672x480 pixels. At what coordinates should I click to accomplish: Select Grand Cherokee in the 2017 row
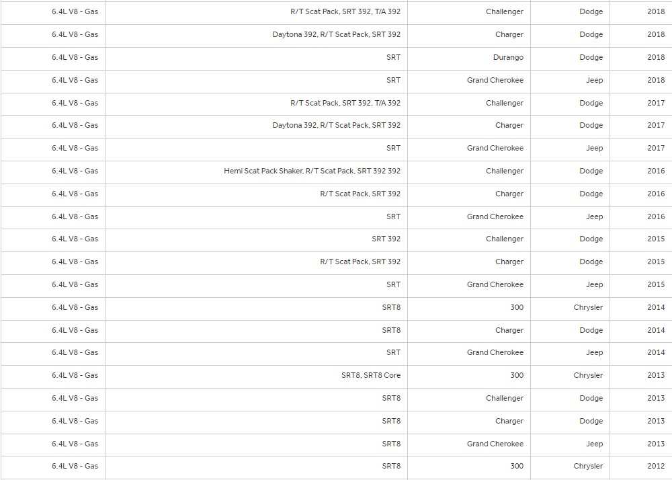tap(495, 148)
